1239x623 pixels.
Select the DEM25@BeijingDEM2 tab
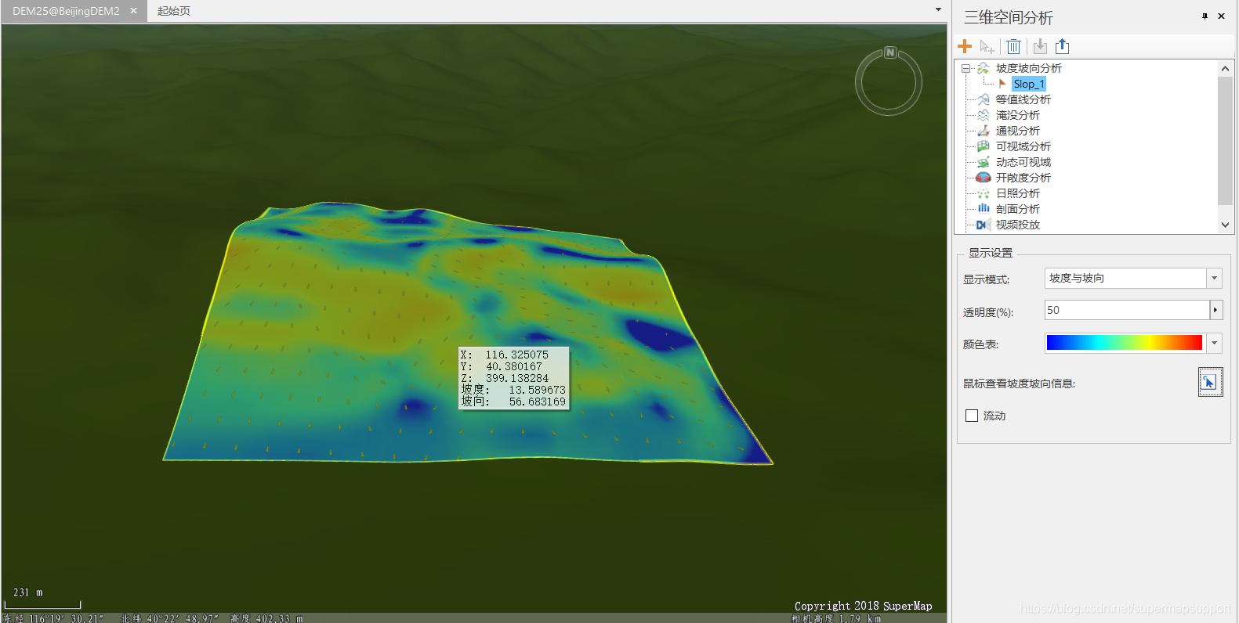point(66,11)
